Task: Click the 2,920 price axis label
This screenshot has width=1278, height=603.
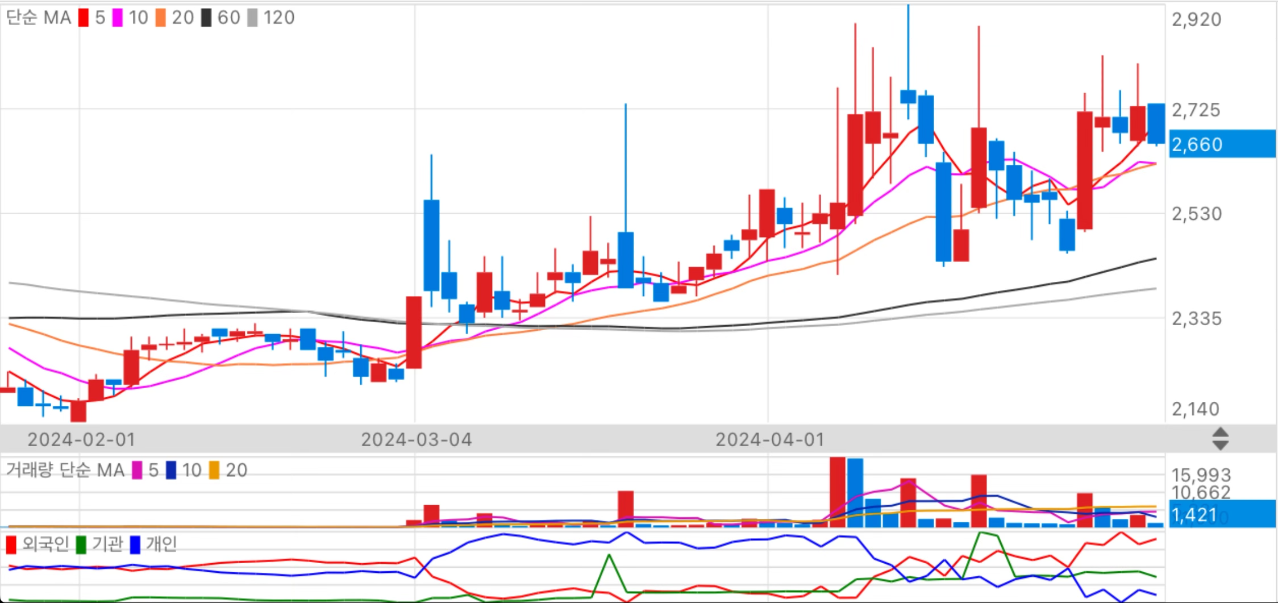Action: [x=1197, y=19]
